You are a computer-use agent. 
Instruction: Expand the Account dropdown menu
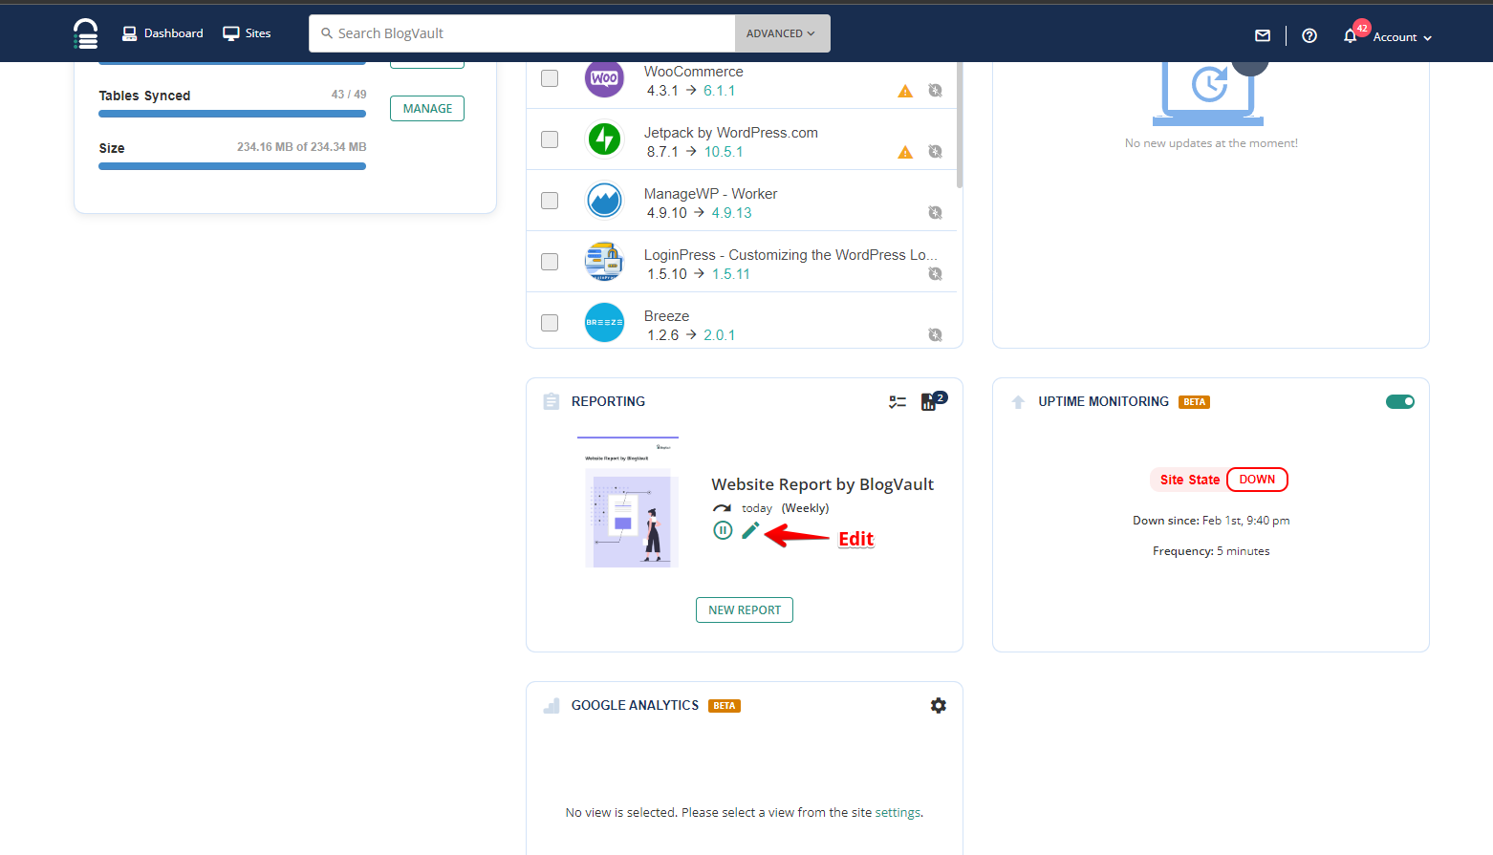coord(1402,37)
